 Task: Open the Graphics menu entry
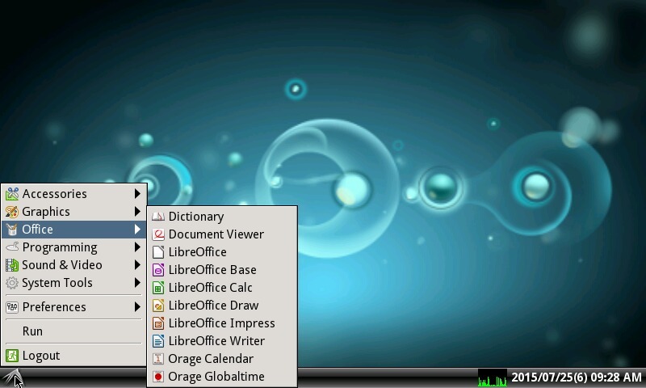(74, 212)
